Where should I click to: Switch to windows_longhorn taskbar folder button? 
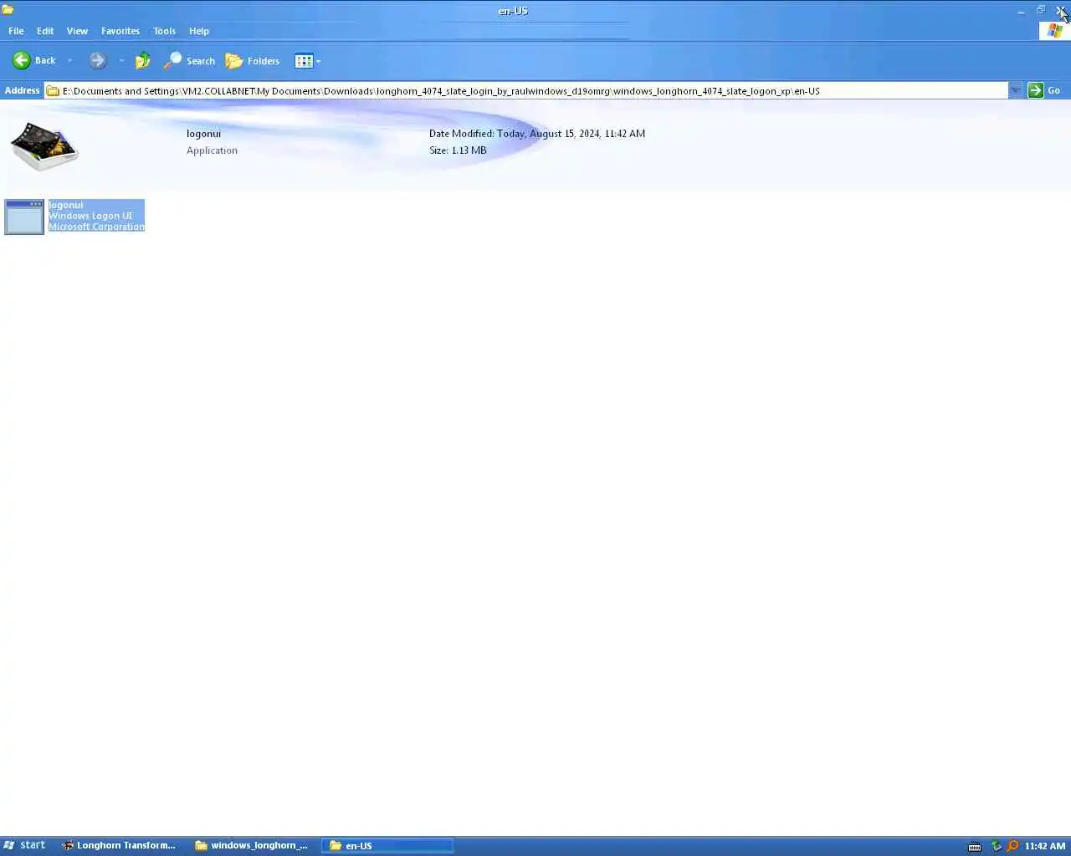coord(253,845)
